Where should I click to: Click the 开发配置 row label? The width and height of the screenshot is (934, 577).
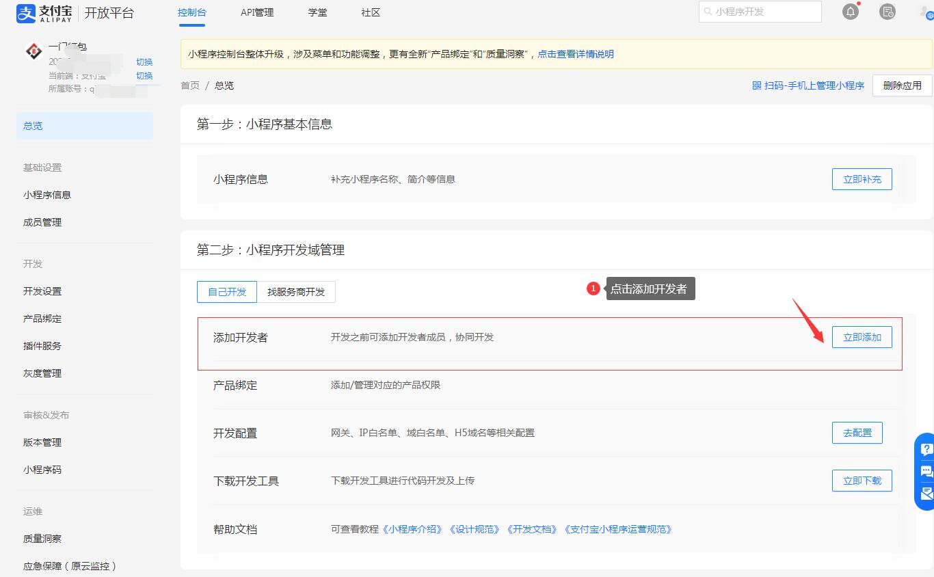[235, 433]
